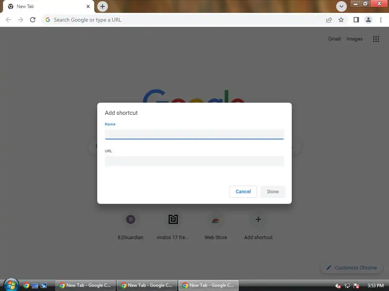The image size is (389, 291).
Task: Reload the page
Action: (33, 20)
